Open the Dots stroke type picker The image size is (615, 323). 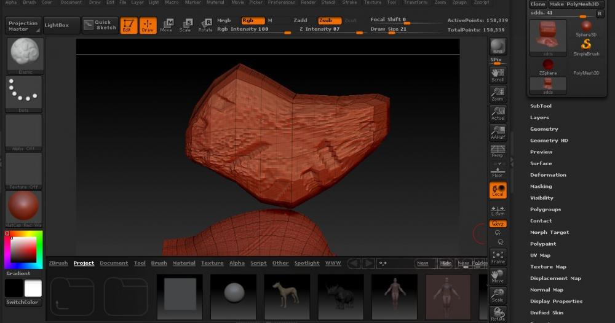pos(25,93)
